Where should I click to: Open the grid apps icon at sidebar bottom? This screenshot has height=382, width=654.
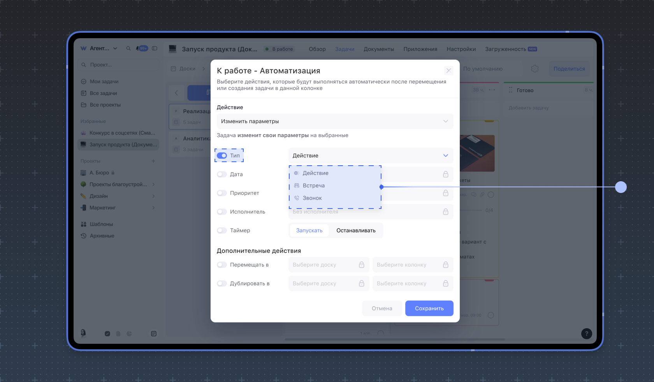tap(154, 334)
